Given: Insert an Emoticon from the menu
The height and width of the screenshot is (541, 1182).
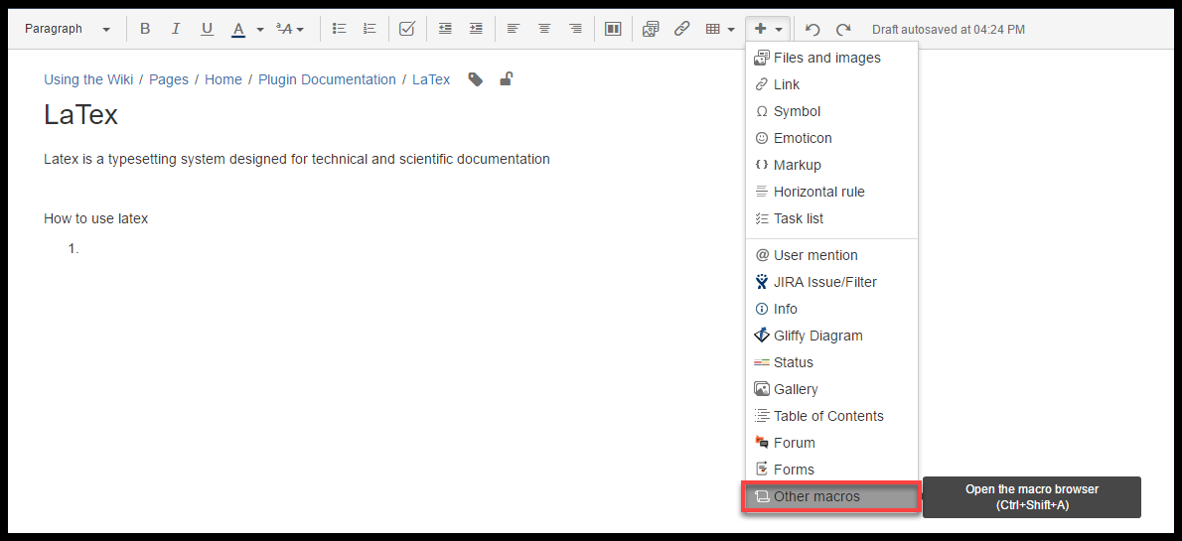Looking at the screenshot, I should pos(831,138).
